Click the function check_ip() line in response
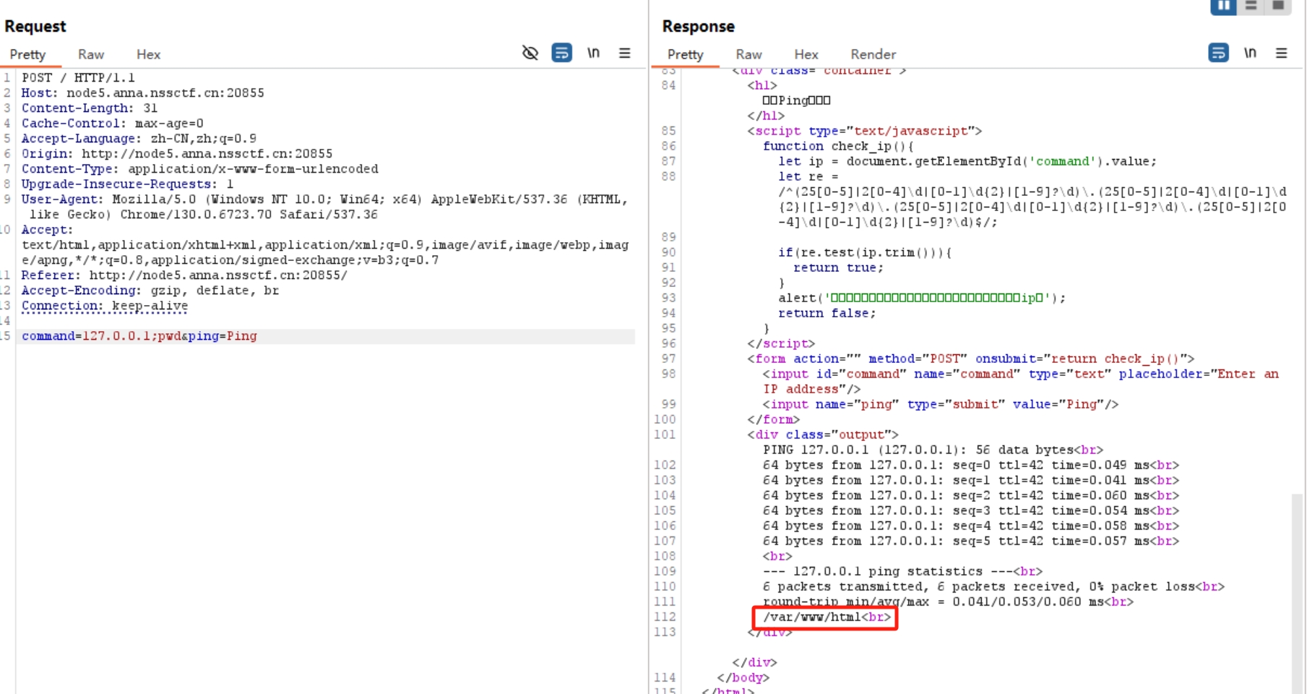 point(838,146)
